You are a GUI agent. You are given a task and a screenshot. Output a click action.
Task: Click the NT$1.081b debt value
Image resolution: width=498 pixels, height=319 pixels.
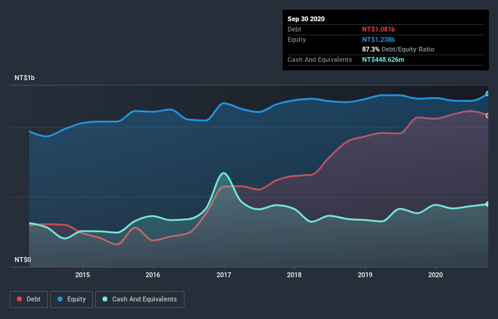coord(379,29)
